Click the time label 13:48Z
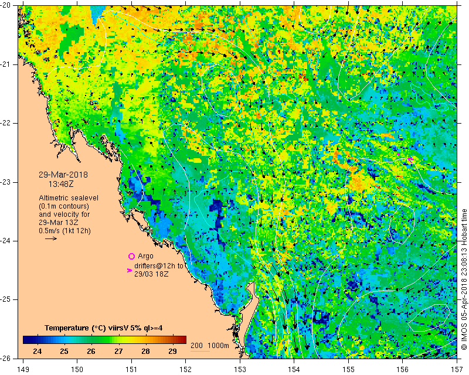 pos(61,184)
